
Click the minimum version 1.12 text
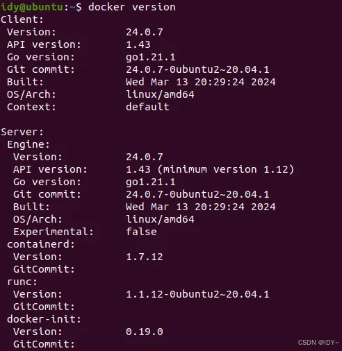(226, 169)
